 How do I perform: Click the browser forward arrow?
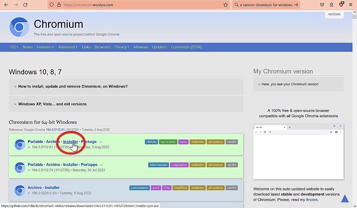point(16,5)
